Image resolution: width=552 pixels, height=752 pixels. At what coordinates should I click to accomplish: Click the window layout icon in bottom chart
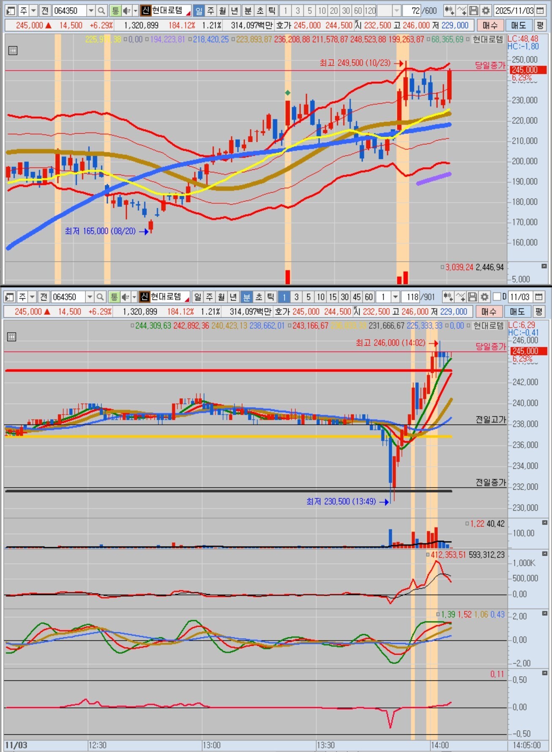point(9,297)
